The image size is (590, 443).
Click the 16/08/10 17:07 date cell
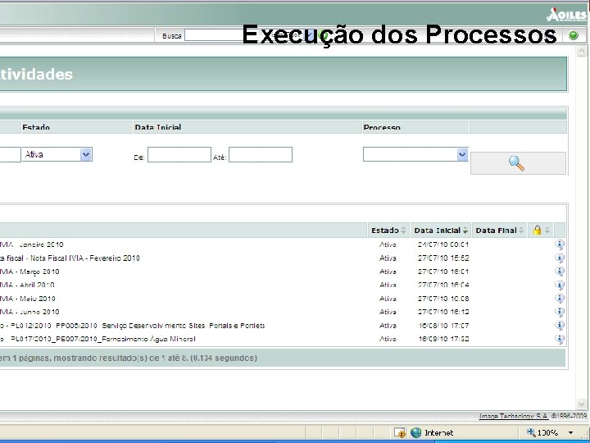pos(443,326)
